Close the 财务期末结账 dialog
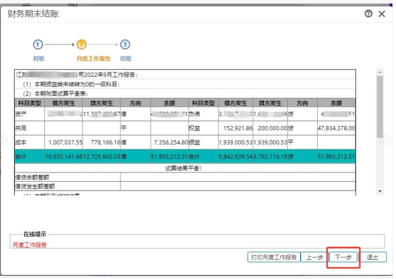Screen dimensions: 396x279 381,14
